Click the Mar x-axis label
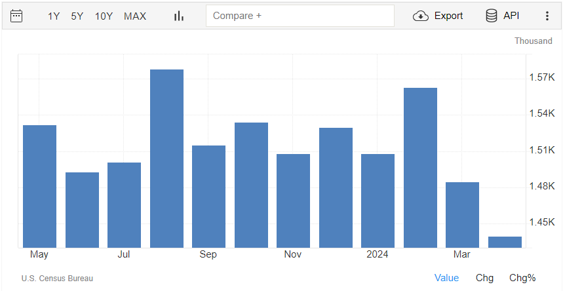The height and width of the screenshot is (291, 563). point(462,254)
